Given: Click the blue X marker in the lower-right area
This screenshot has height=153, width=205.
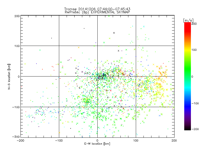Looking at the screenshot, I should click(159, 116).
